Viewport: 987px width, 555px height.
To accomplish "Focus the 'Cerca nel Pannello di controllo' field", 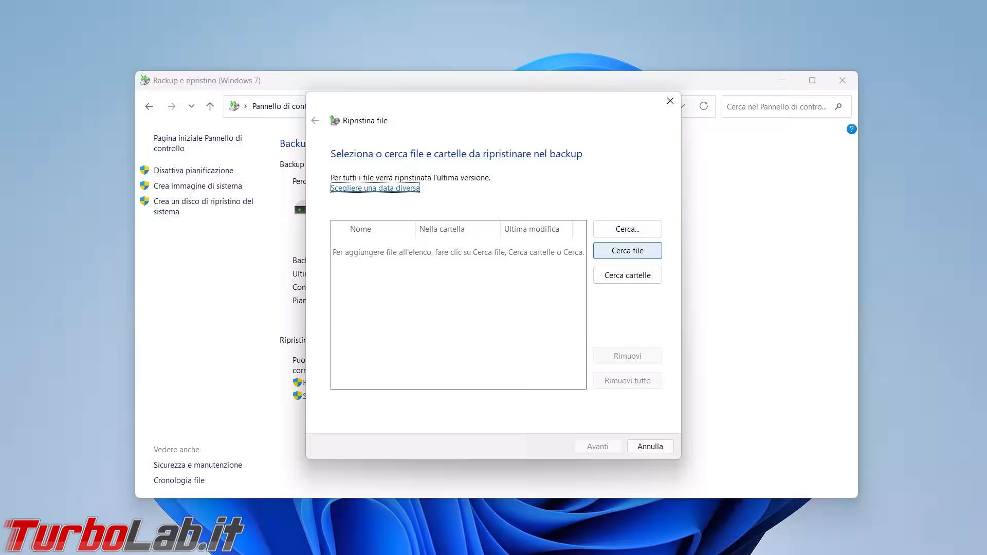I will point(776,107).
